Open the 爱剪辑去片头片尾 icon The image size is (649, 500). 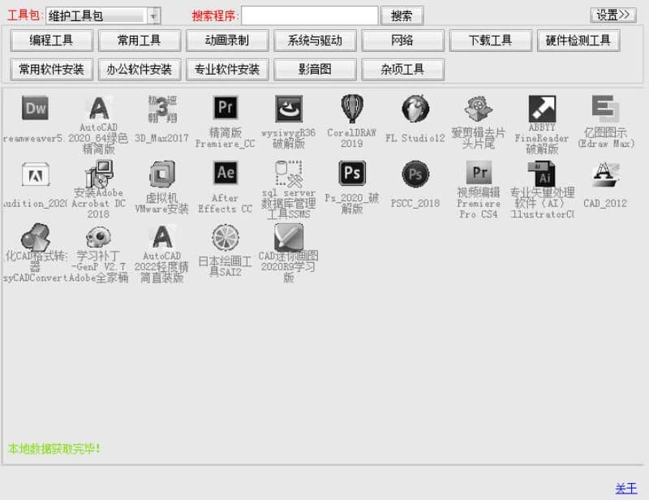[x=479, y=108]
